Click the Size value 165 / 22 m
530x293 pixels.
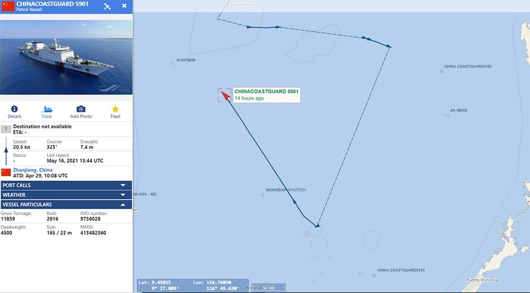59,233
